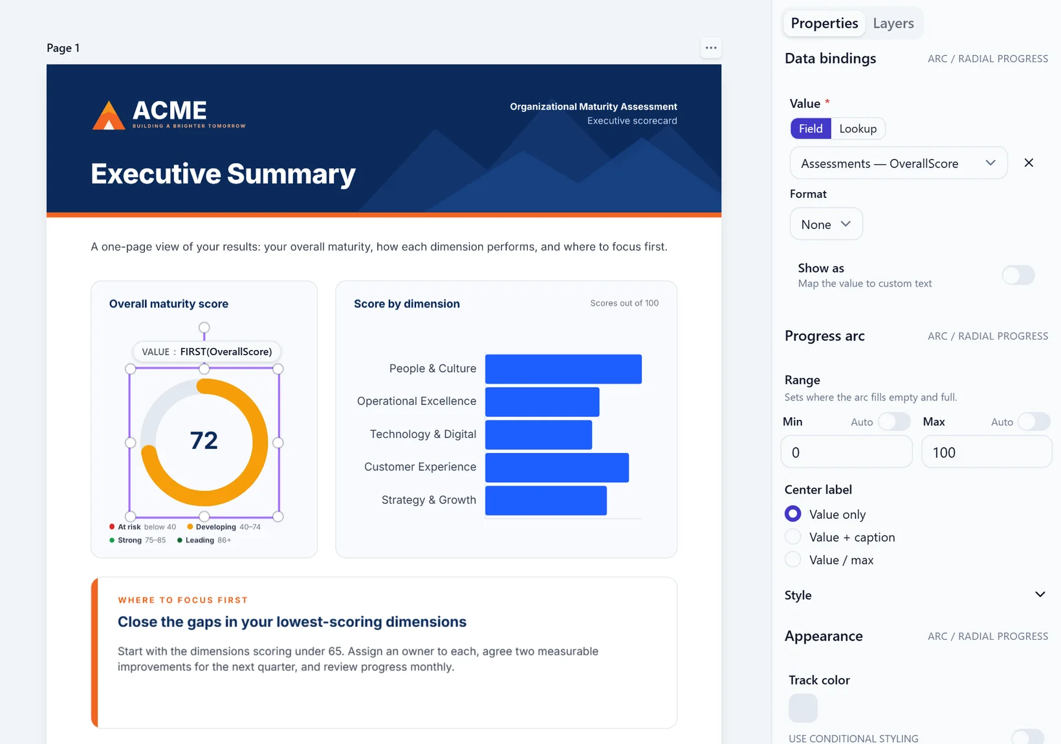
Task: Click the Score by dimension title
Action: [x=407, y=304]
